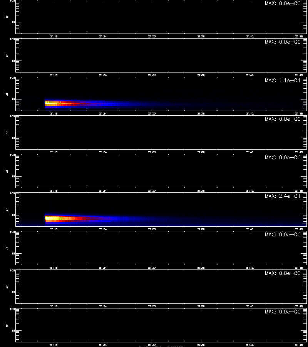
Task: Click the MAX: 0.0e+00 label in panel 4F
Action: [x=283, y=119]
